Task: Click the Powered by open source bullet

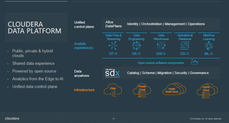Action: [x=34, y=71]
